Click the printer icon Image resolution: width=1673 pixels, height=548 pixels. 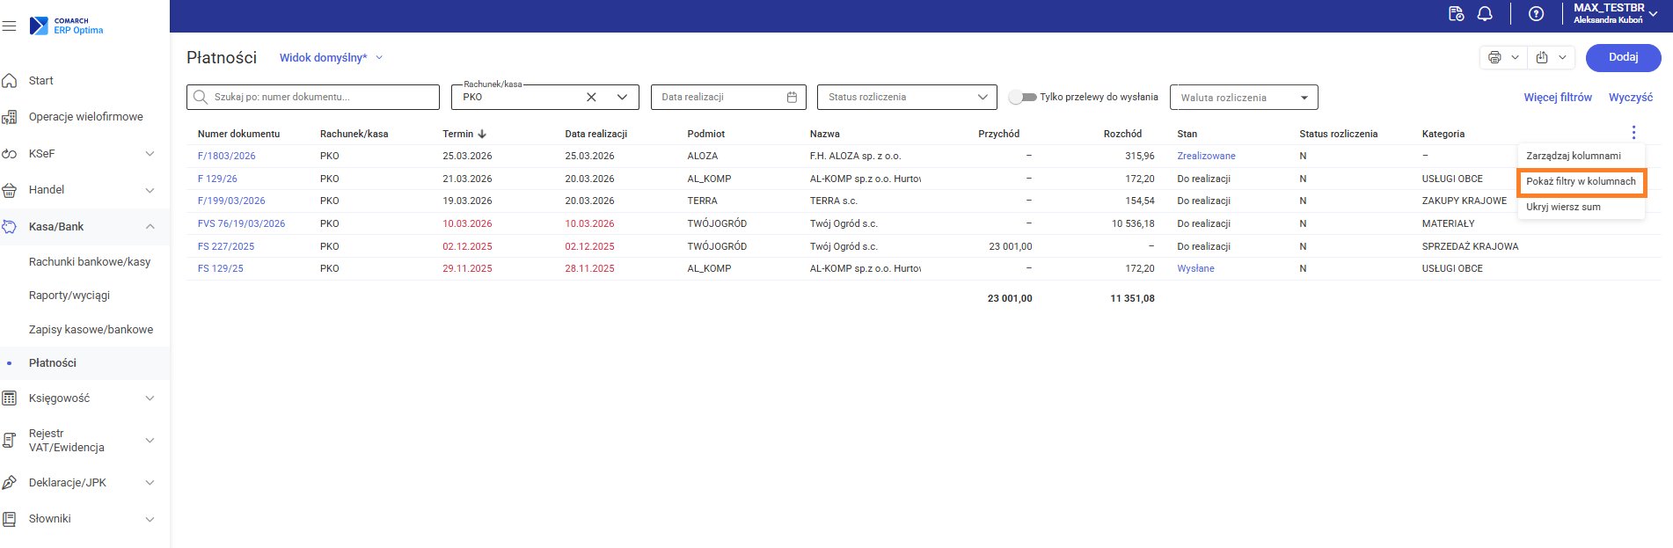1494,58
